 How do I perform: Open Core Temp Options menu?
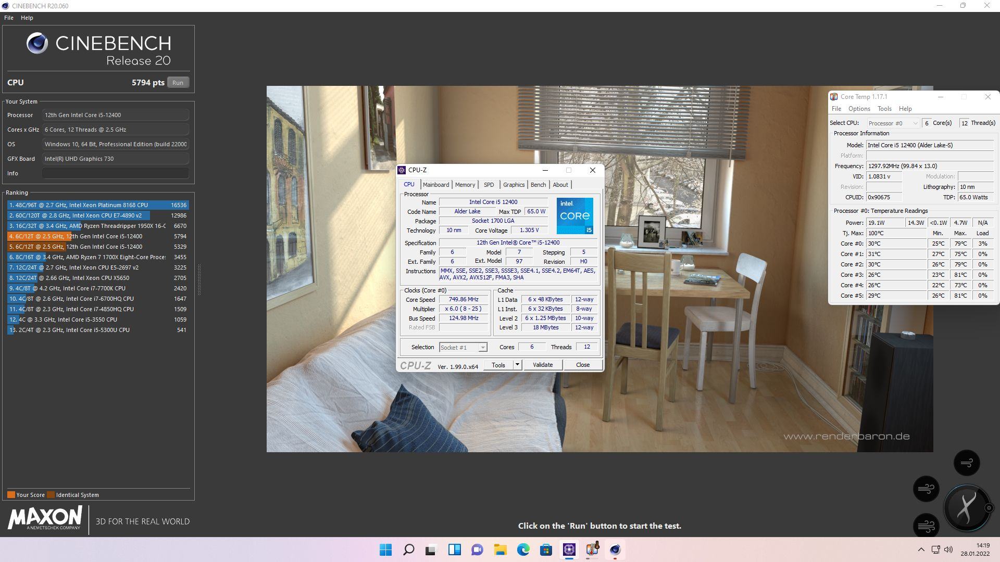click(859, 109)
